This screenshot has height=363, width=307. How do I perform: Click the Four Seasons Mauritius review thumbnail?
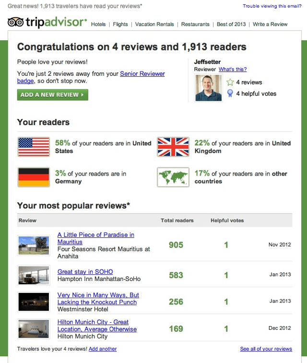(34, 245)
